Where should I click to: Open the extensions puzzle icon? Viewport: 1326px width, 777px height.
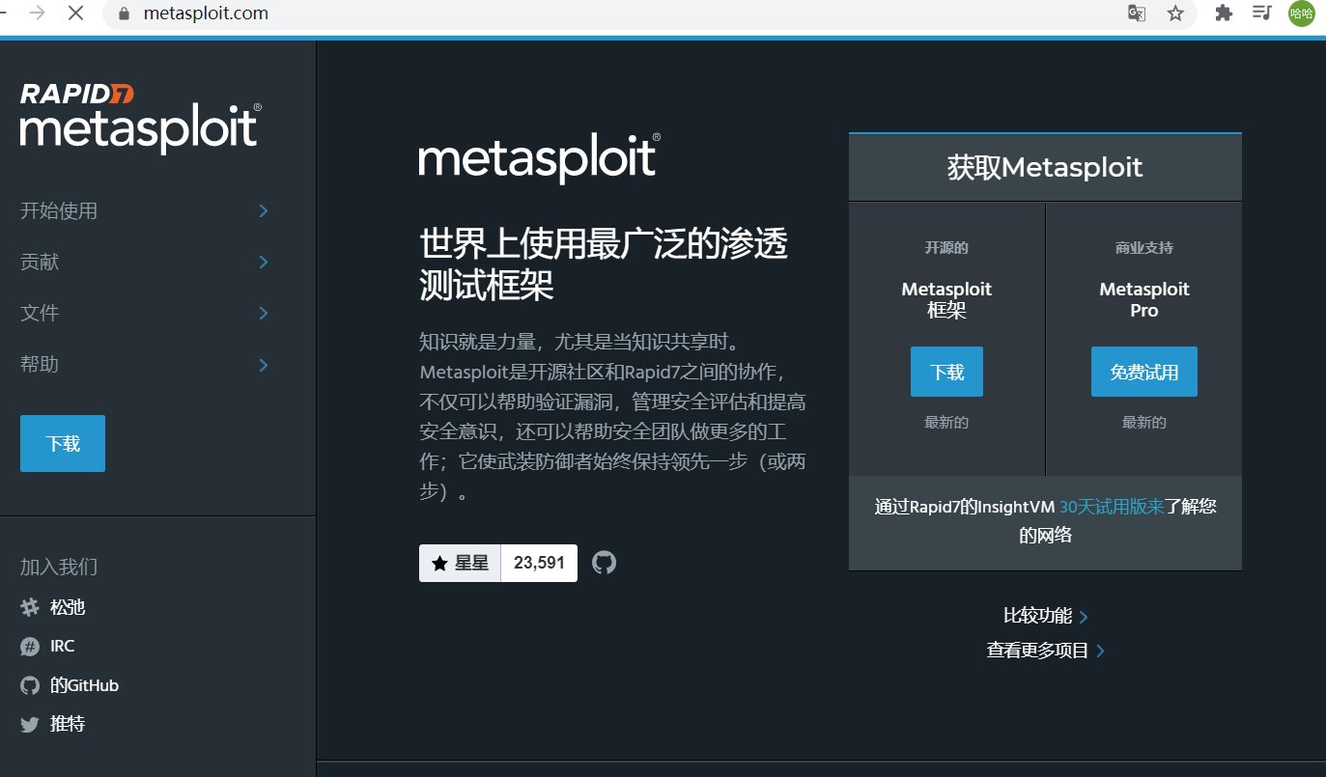coord(1224,14)
